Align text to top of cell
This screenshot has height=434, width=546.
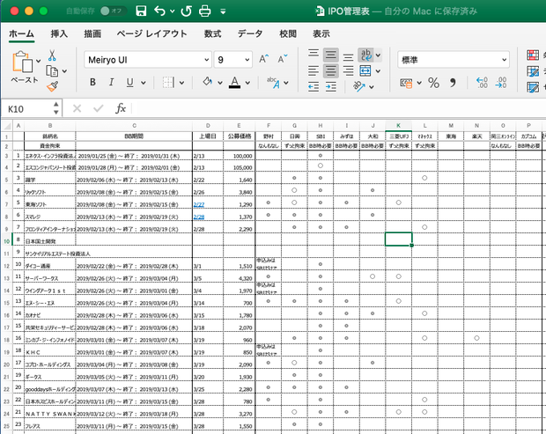point(314,53)
